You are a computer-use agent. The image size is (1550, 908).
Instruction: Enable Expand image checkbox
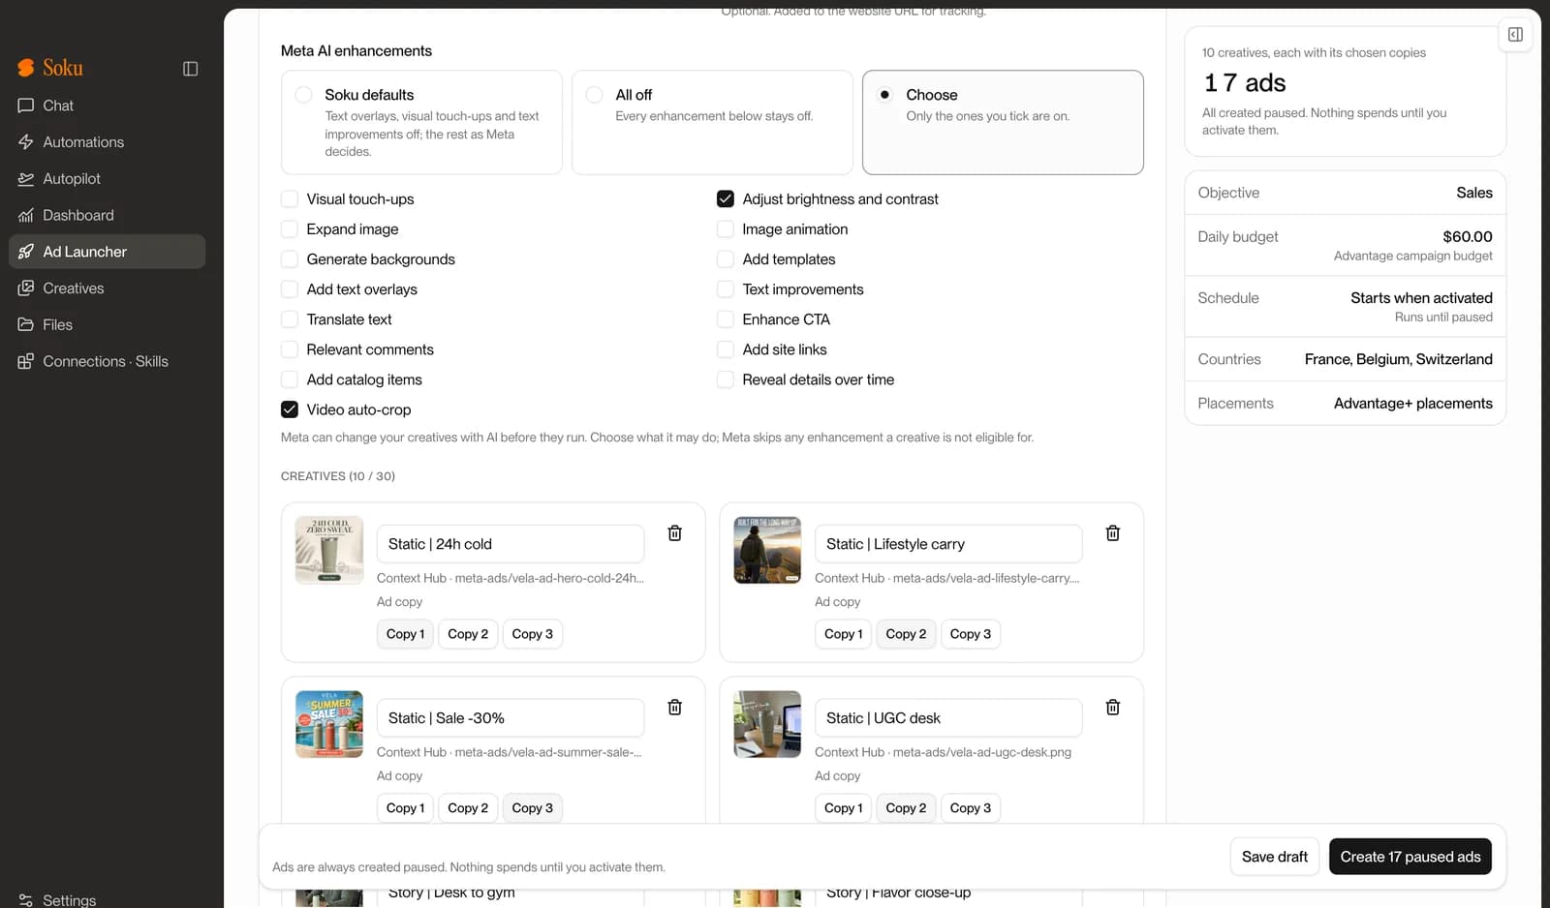click(290, 229)
